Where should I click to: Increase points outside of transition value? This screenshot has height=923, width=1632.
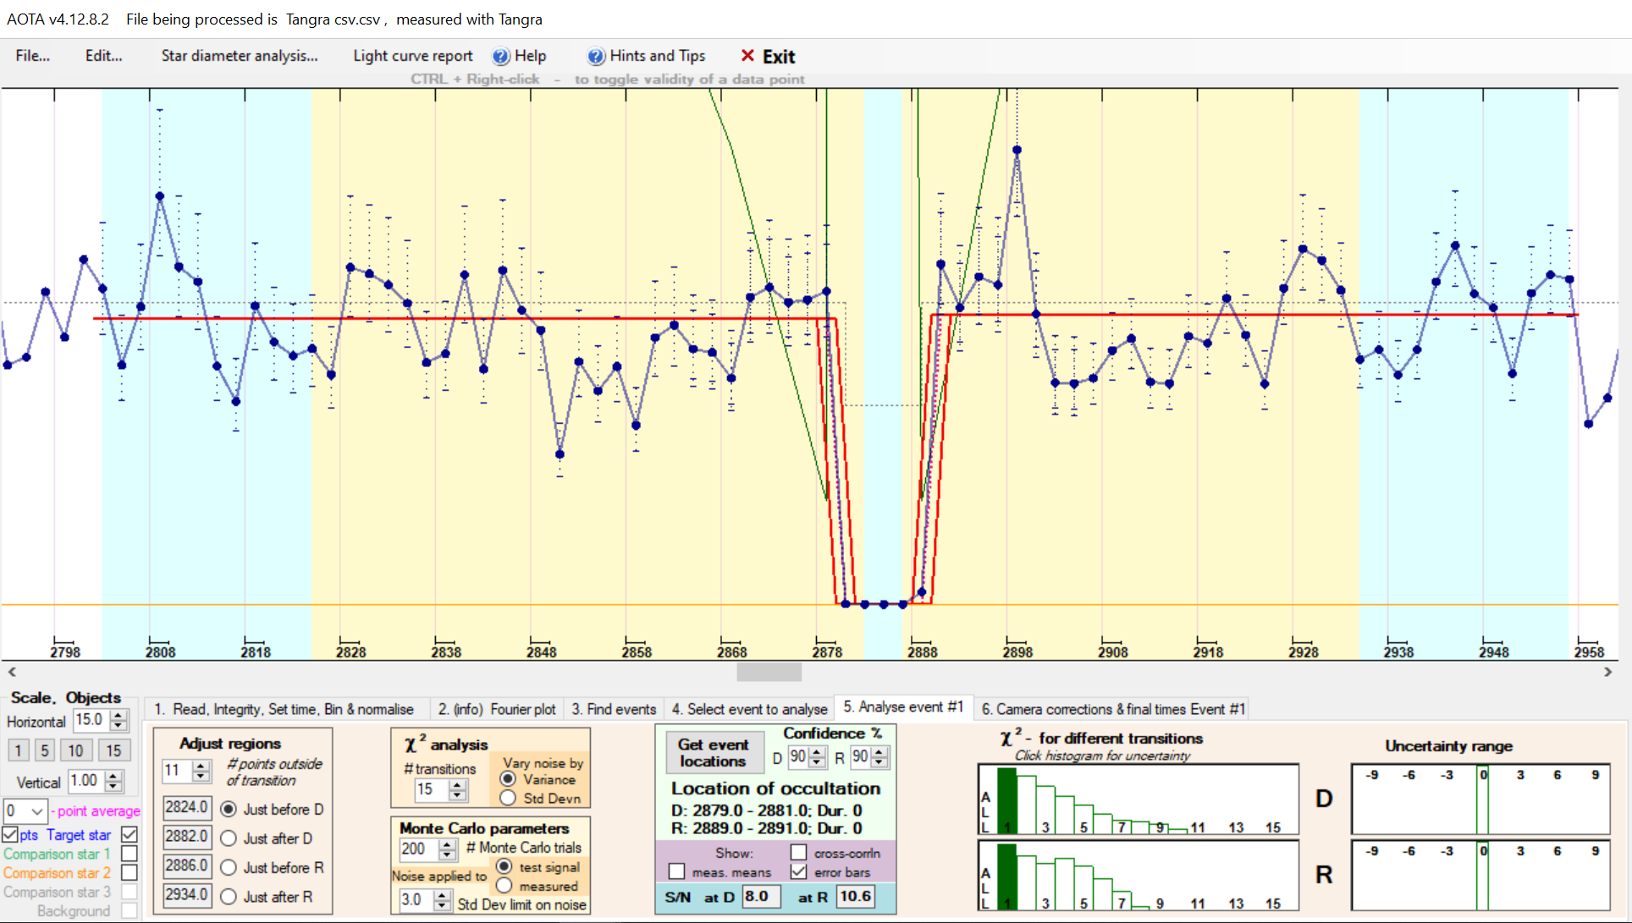(x=201, y=766)
